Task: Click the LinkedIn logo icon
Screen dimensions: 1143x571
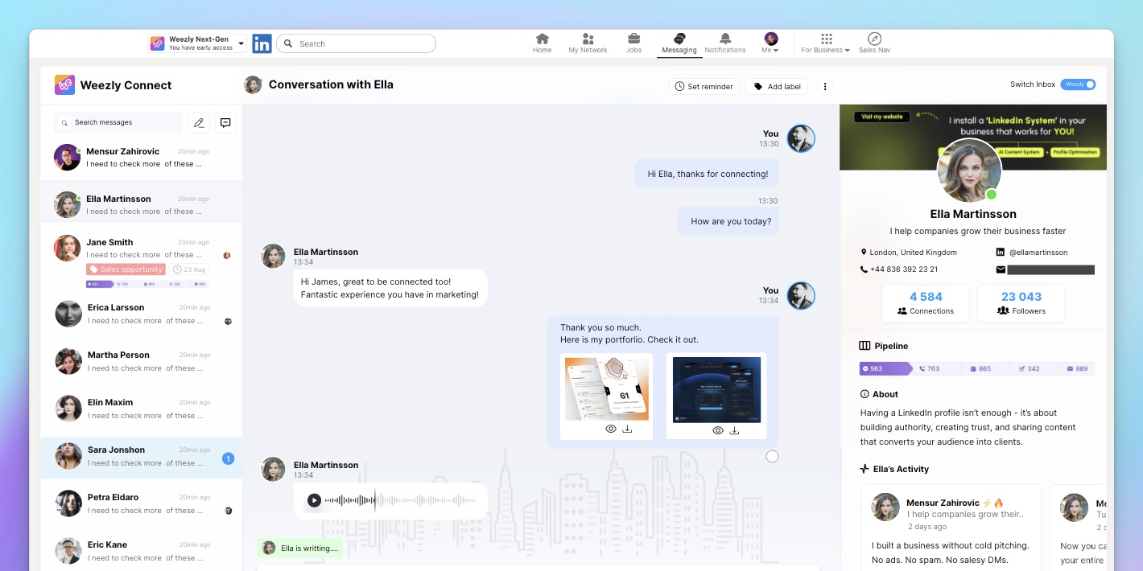Action: coord(262,44)
